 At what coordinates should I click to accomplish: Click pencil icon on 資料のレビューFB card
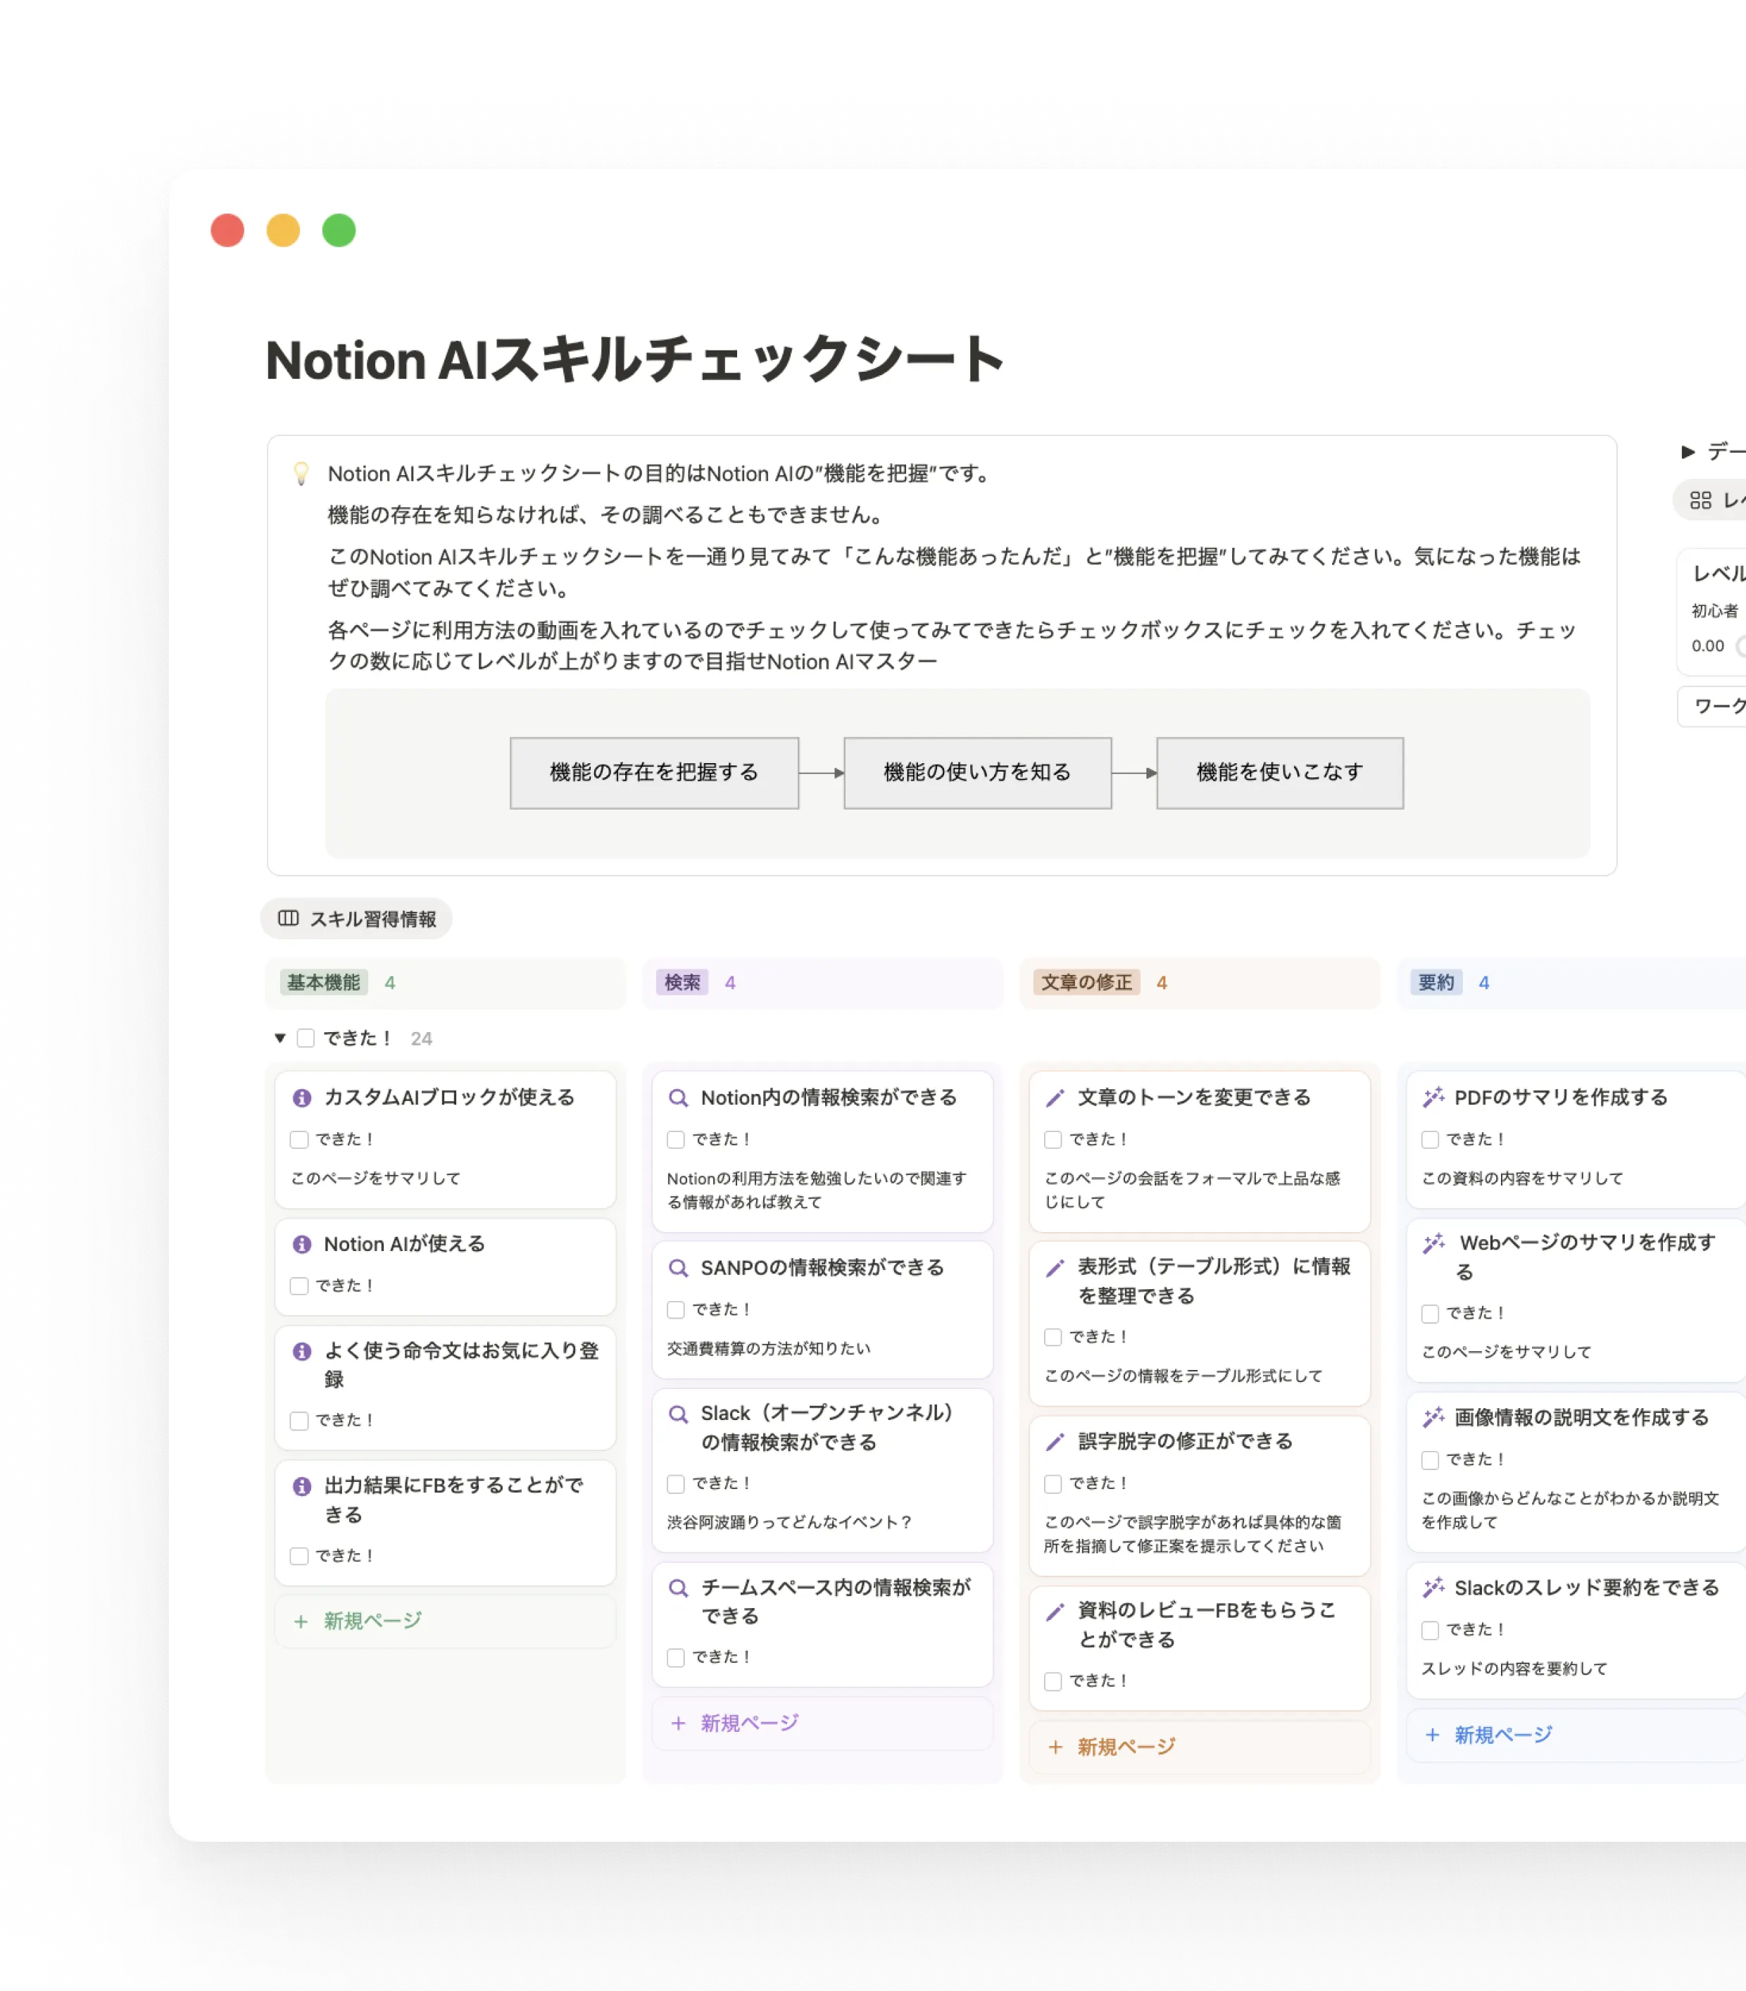[1054, 1611]
